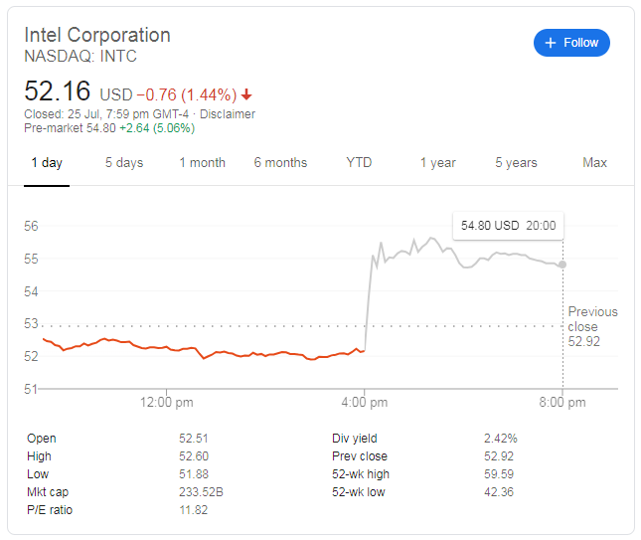
Task: Click the gray chart endpoint marker dot
Action: click(x=562, y=264)
